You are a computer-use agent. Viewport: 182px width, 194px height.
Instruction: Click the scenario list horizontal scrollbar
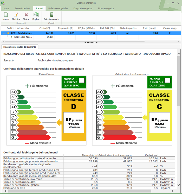pyautogui.click(x=75, y=41)
